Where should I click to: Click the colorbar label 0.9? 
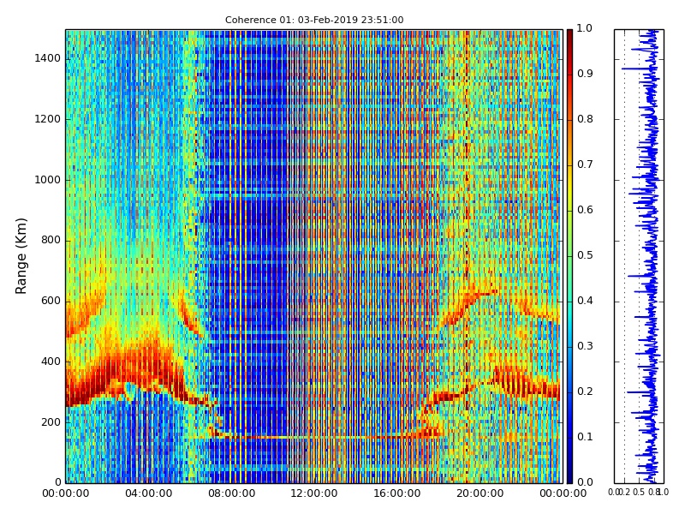585,74
